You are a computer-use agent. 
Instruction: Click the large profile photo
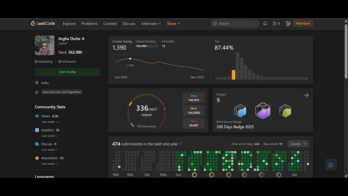(x=45, y=45)
